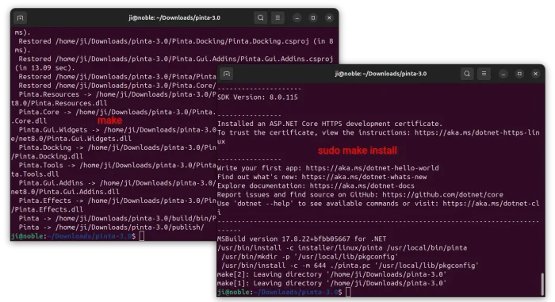Screen dimensions: 555x302
Task: Click the 'SDK Version: 8.0.115' line
Action: (x=258, y=97)
